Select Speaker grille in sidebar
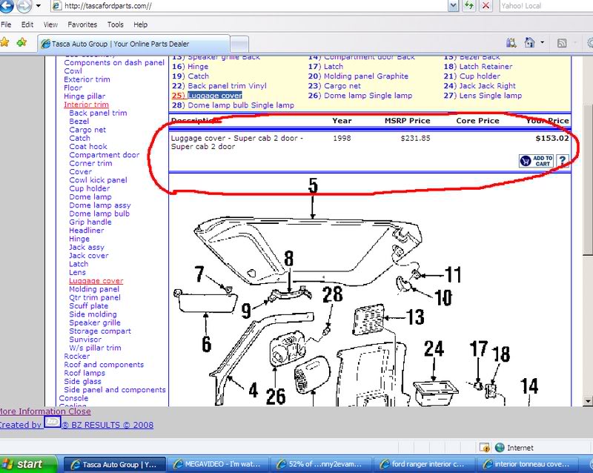 pyautogui.click(x=95, y=322)
